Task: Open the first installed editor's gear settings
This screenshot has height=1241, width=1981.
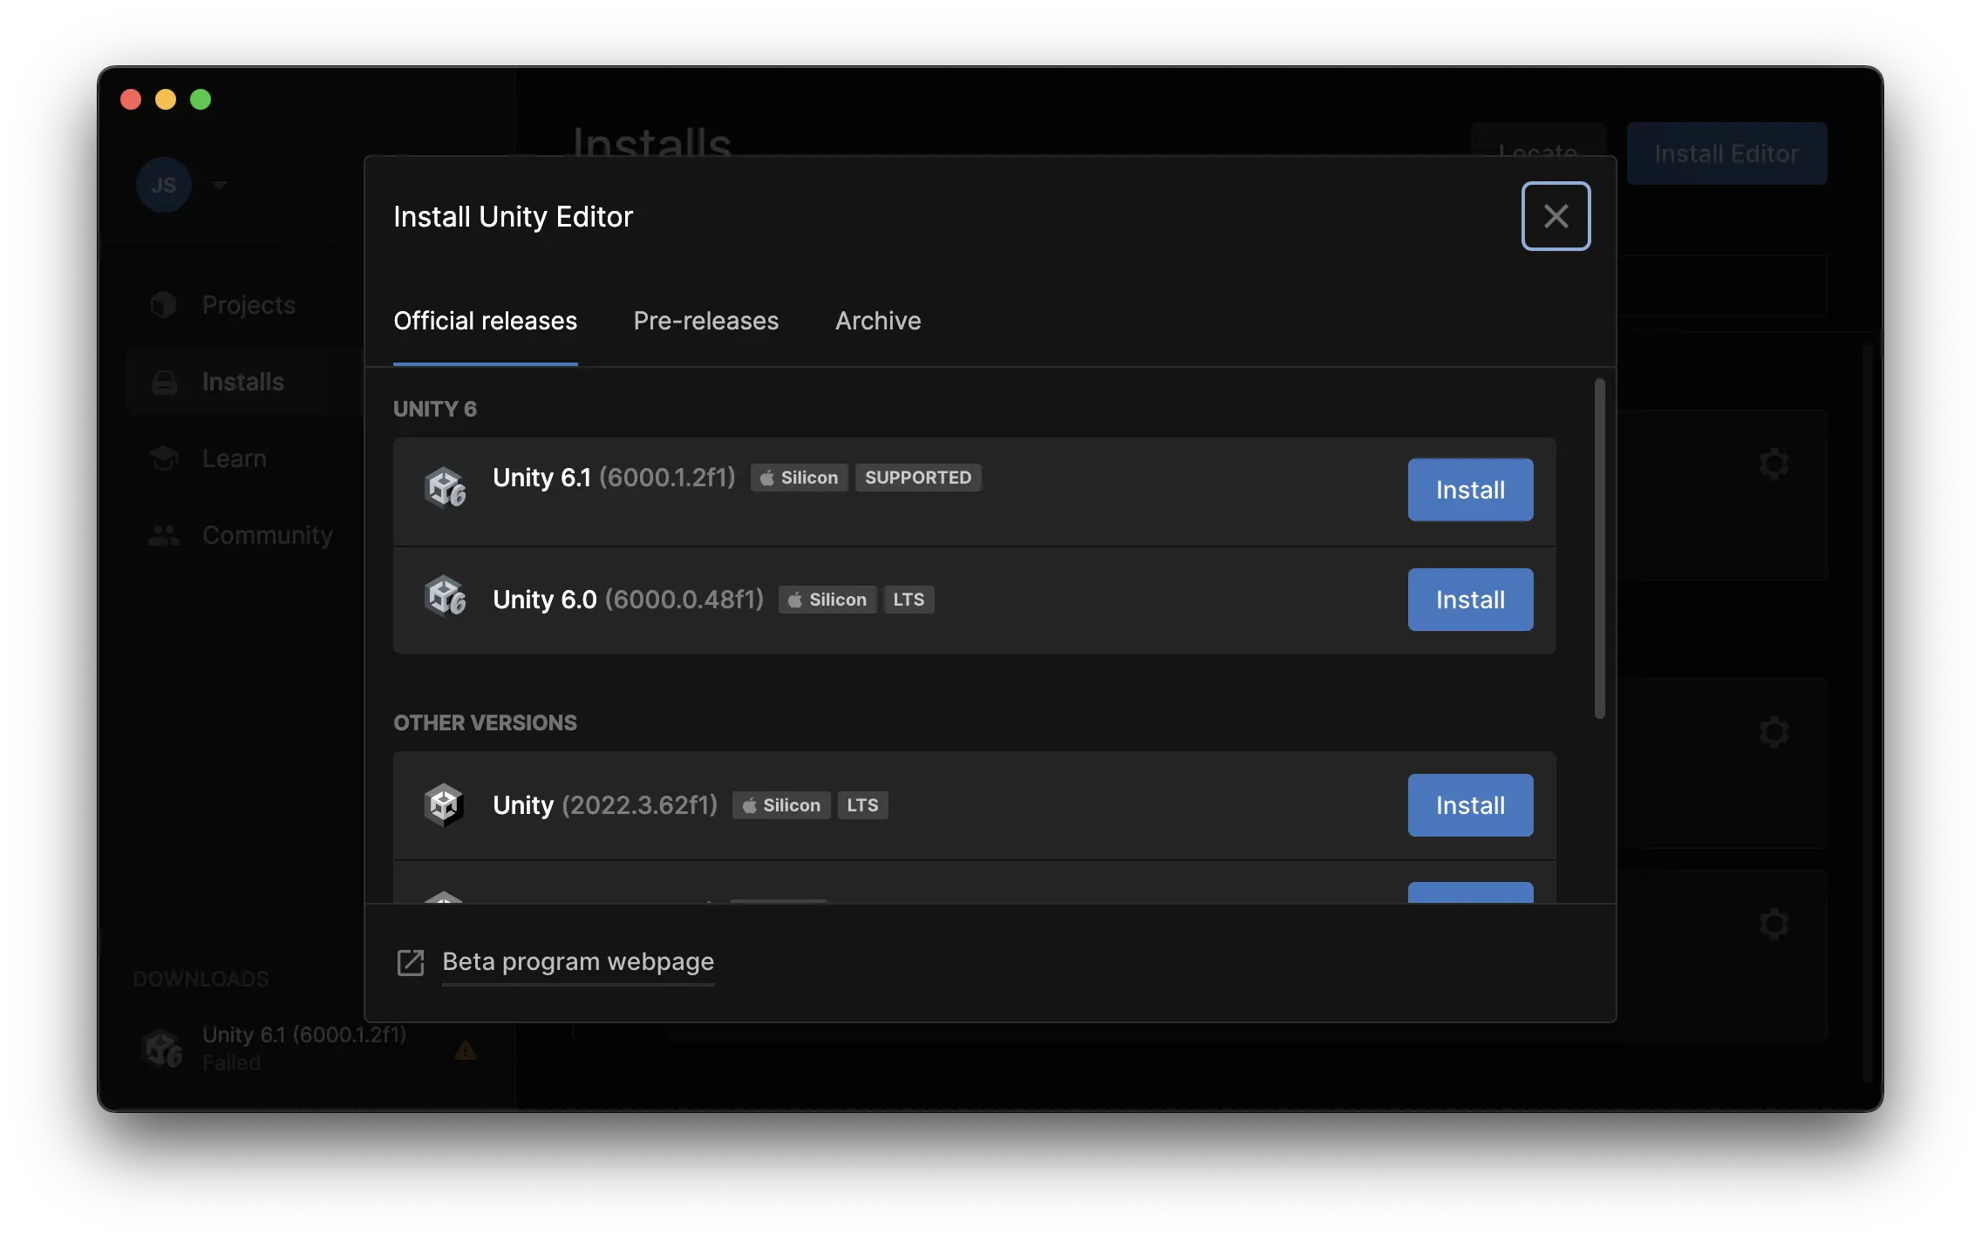Action: click(1773, 463)
